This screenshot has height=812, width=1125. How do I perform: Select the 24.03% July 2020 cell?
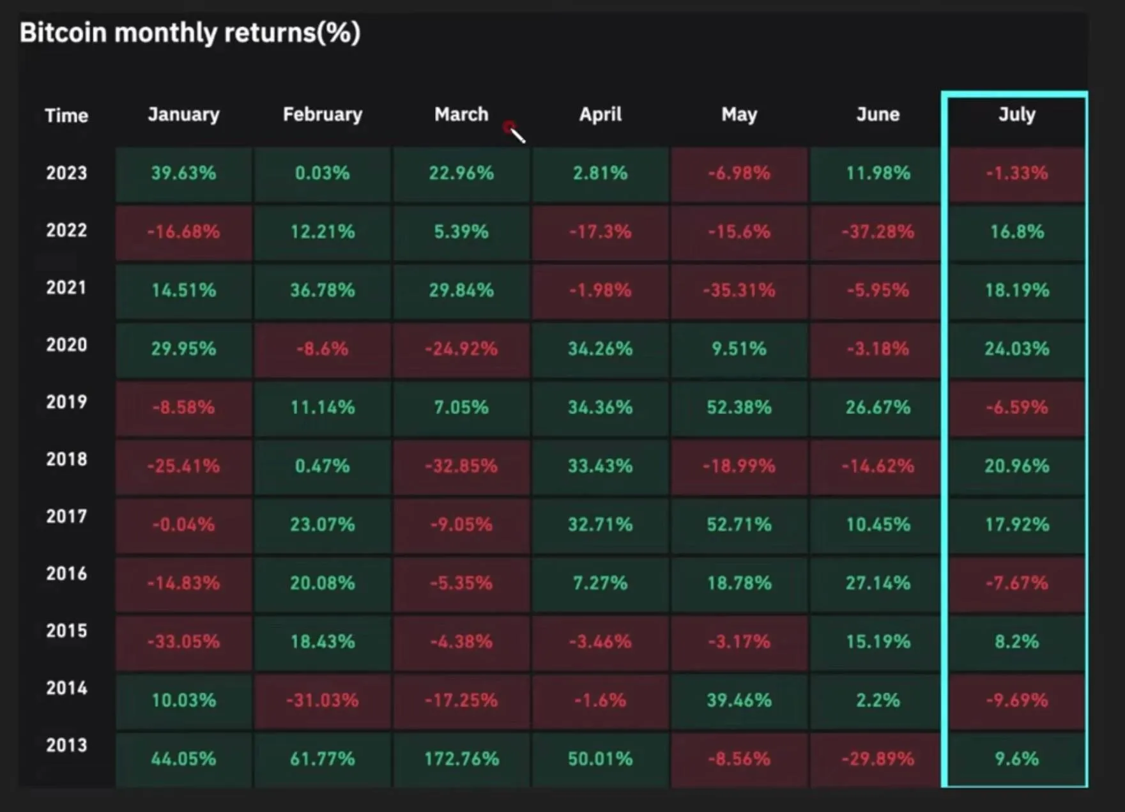[x=1016, y=349]
